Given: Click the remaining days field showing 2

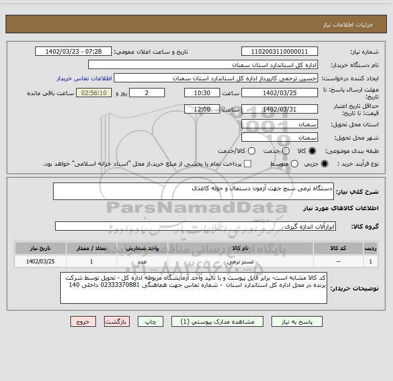Looking at the screenshot, I should click(147, 93).
